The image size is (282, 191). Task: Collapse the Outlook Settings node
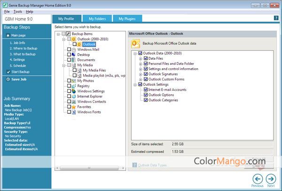pyautogui.click(x=135, y=85)
